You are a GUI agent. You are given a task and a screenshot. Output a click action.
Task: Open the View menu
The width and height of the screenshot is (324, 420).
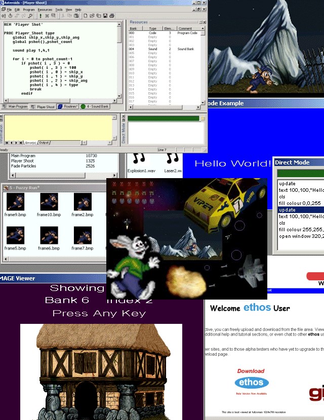tap(69, 10)
